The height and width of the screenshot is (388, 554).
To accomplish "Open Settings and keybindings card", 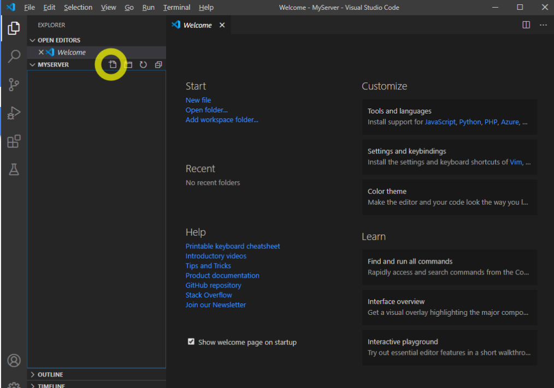I will click(450, 157).
